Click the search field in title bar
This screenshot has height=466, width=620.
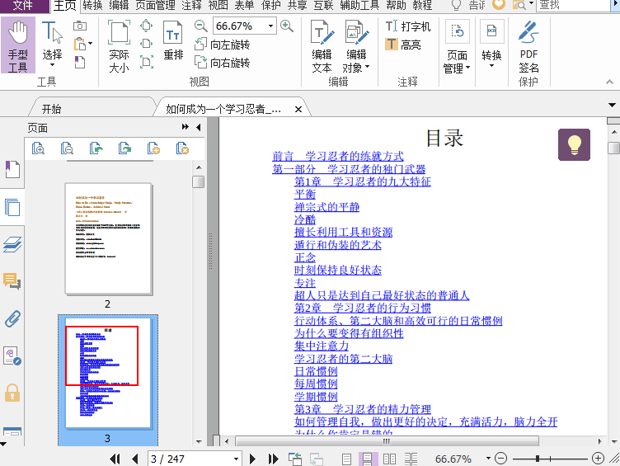tap(573, 5)
